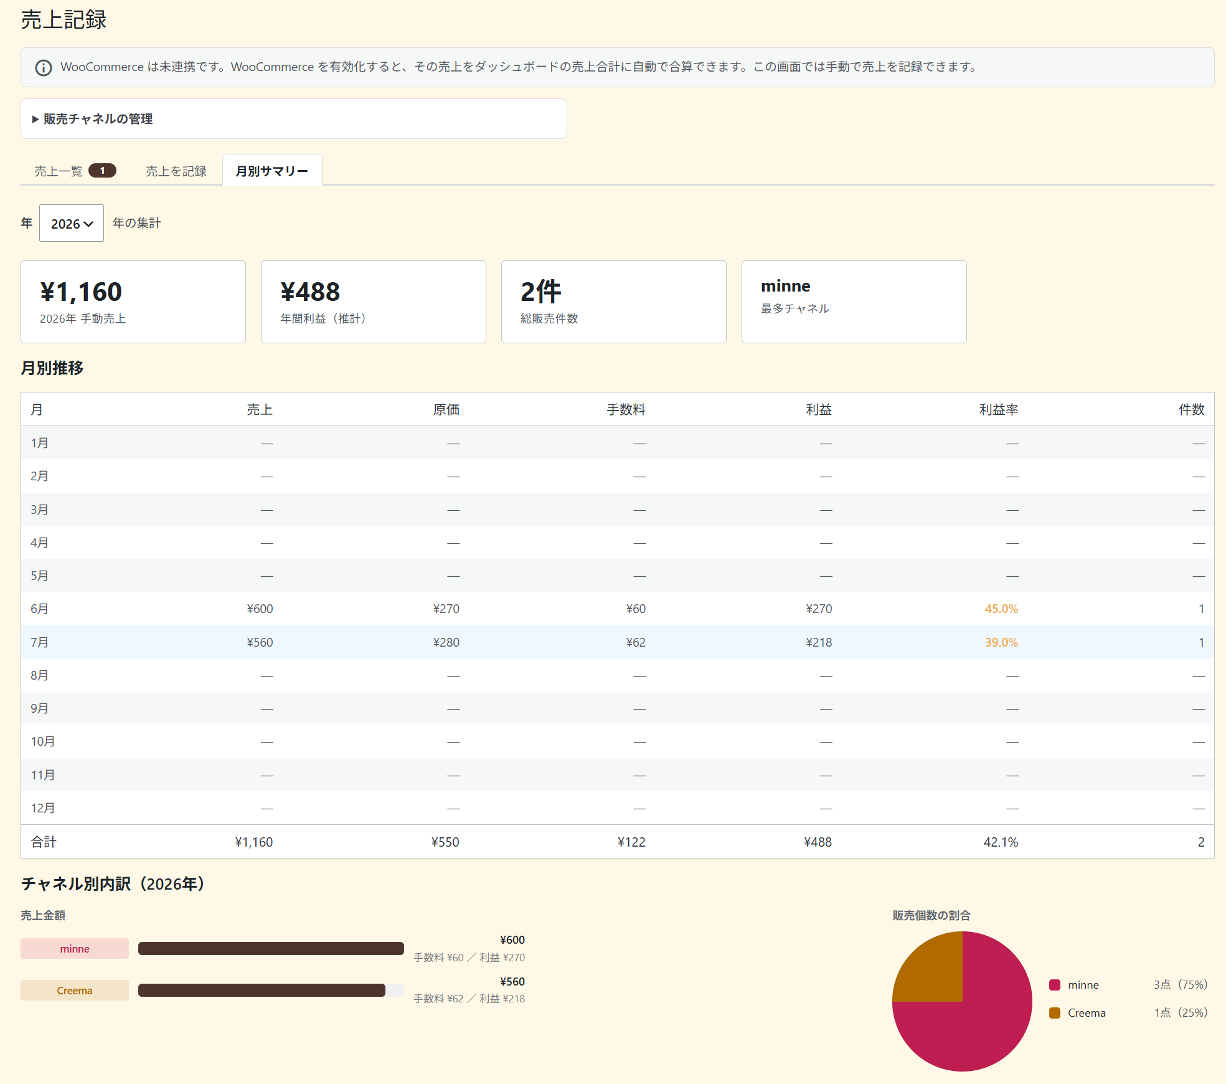This screenshot has width=1226, height=1084.
Task: Select the 7月 row label
Action: coord(39,642)
